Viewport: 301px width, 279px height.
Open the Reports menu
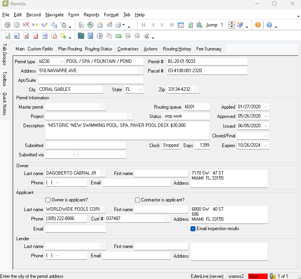pyautogui.click(x=92, y=15)
